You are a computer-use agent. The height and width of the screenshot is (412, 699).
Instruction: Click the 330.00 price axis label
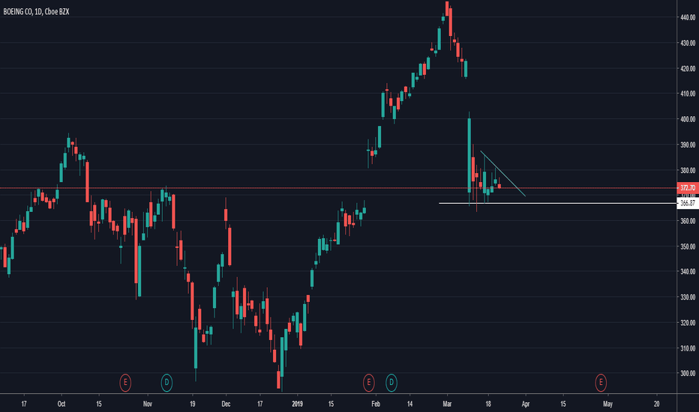pos(688,297)
